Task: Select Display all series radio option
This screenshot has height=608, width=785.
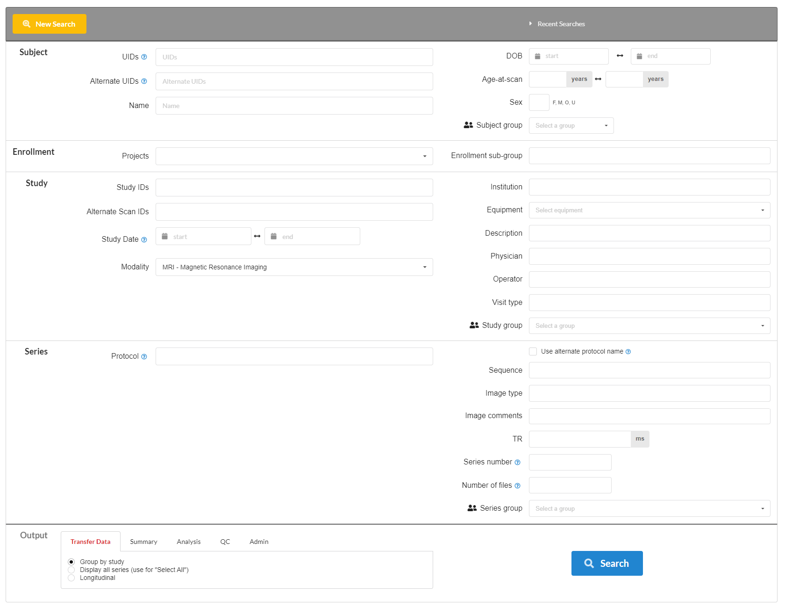Action: (x=71, y=570)
